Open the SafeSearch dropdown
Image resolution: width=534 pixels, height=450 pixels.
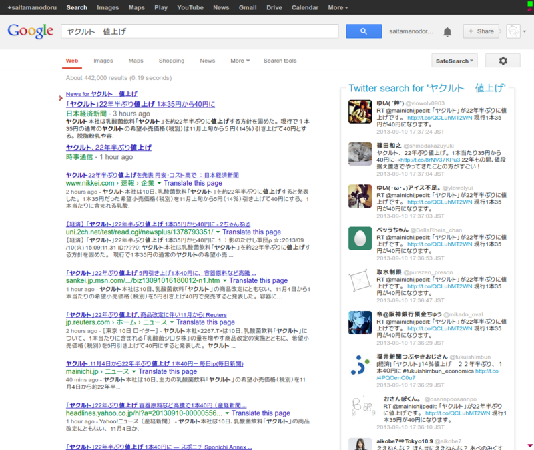click(455, 61)
